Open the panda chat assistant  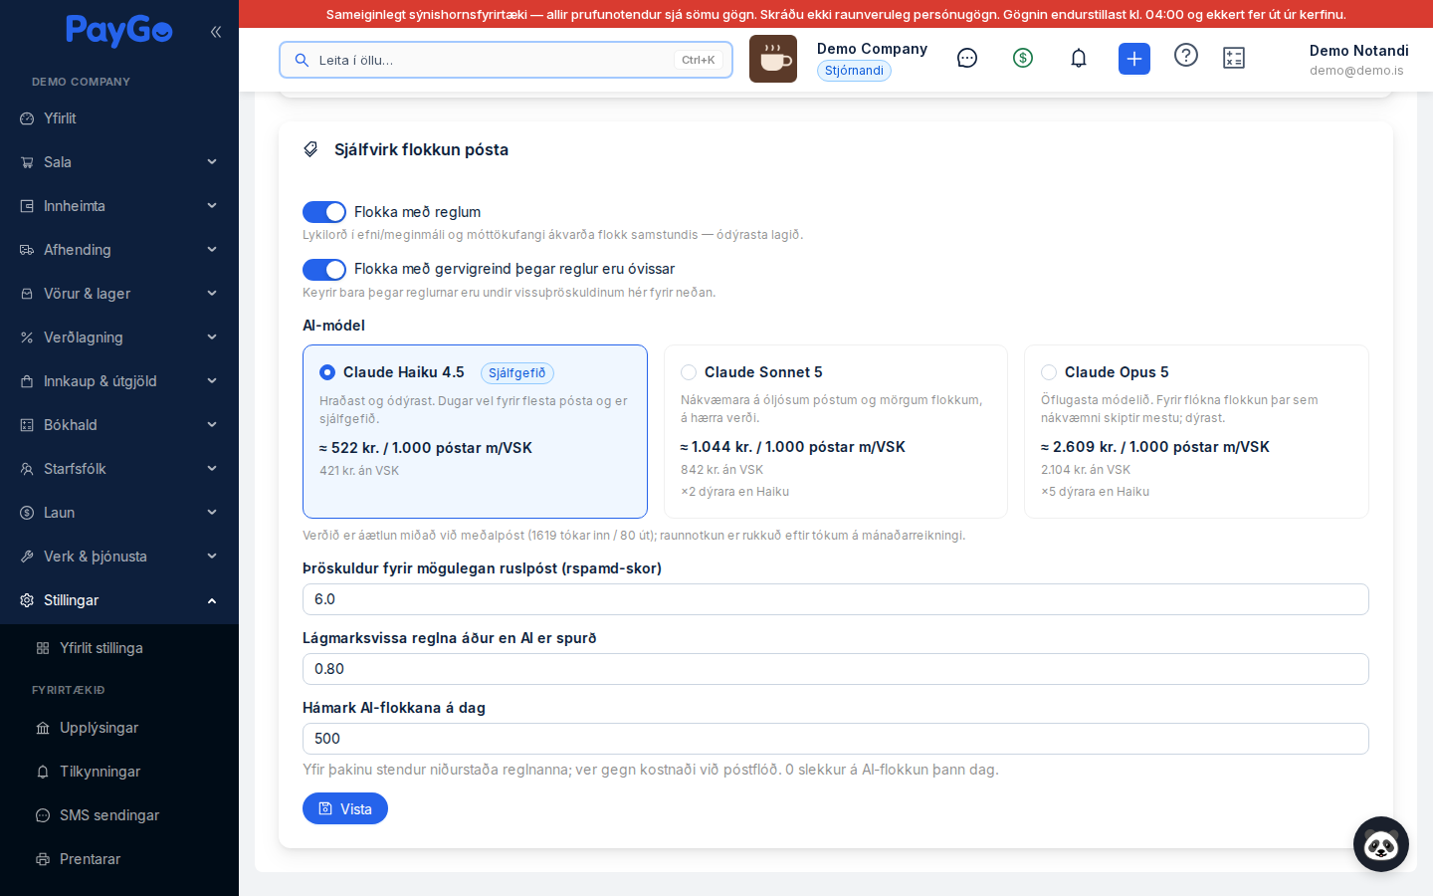coord(1381,844)
